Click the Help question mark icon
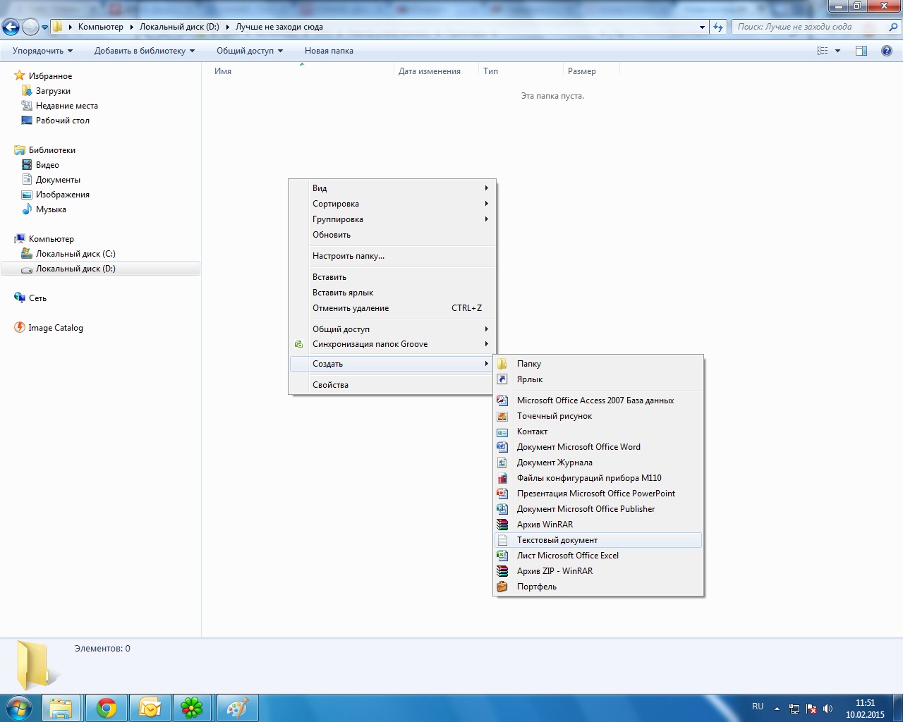This screenshot has height=722, width=903. (x=887, y=51)
